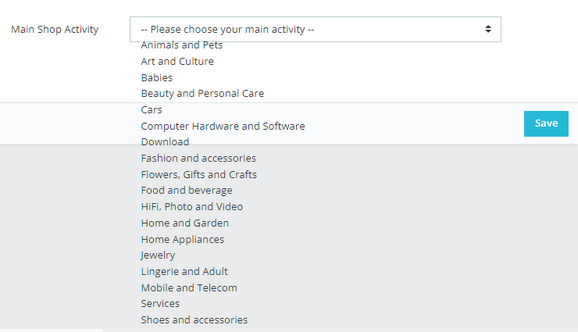Choose Computer Hardware and Software

click(223, 126)
